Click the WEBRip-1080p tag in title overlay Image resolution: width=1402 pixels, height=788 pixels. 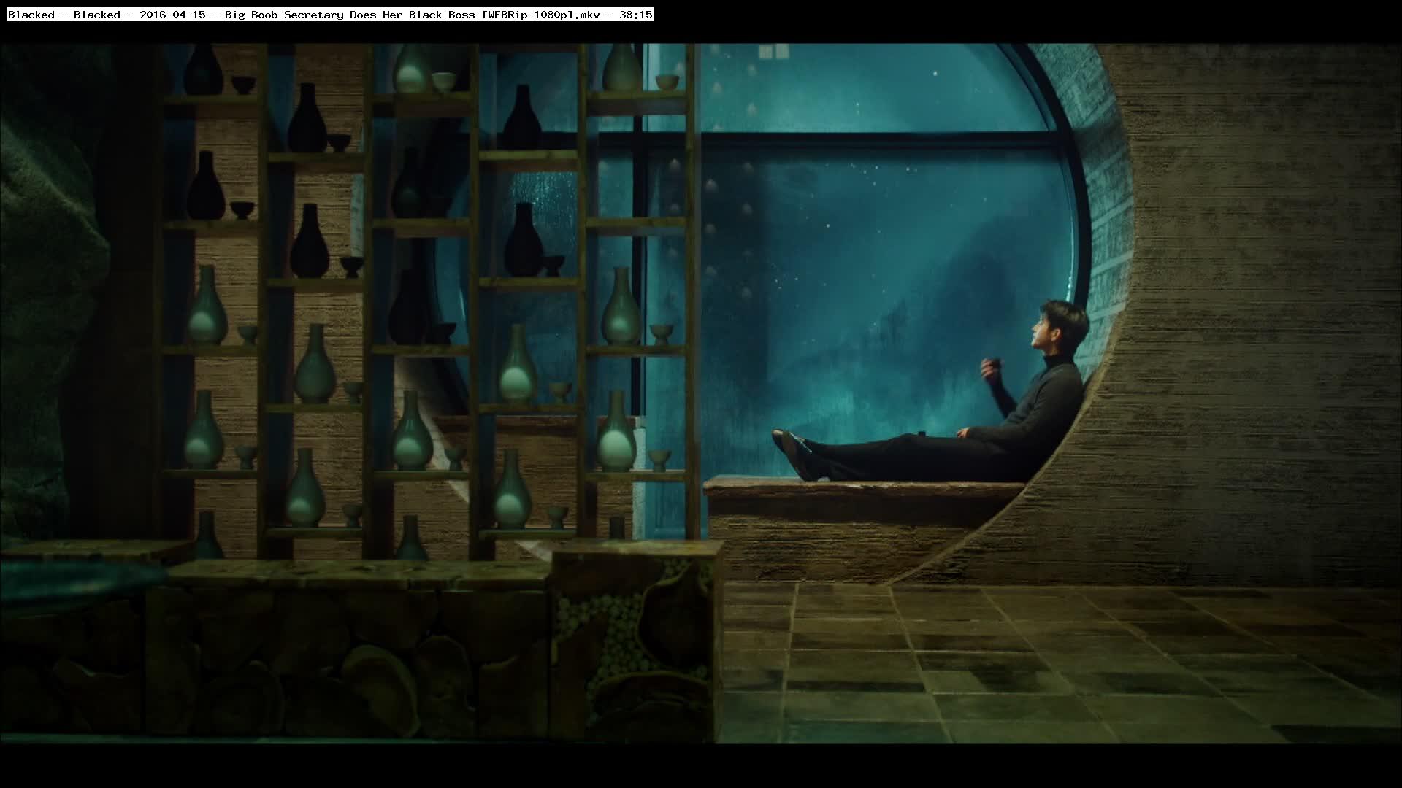pyautogui.click(x=529, y=15)
